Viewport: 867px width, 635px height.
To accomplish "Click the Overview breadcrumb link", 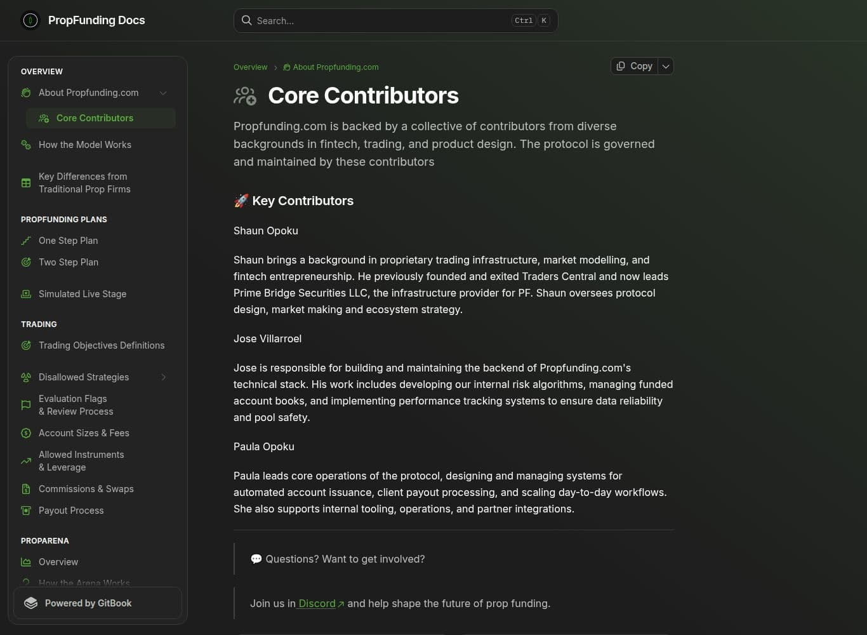I will coord(250,67).
